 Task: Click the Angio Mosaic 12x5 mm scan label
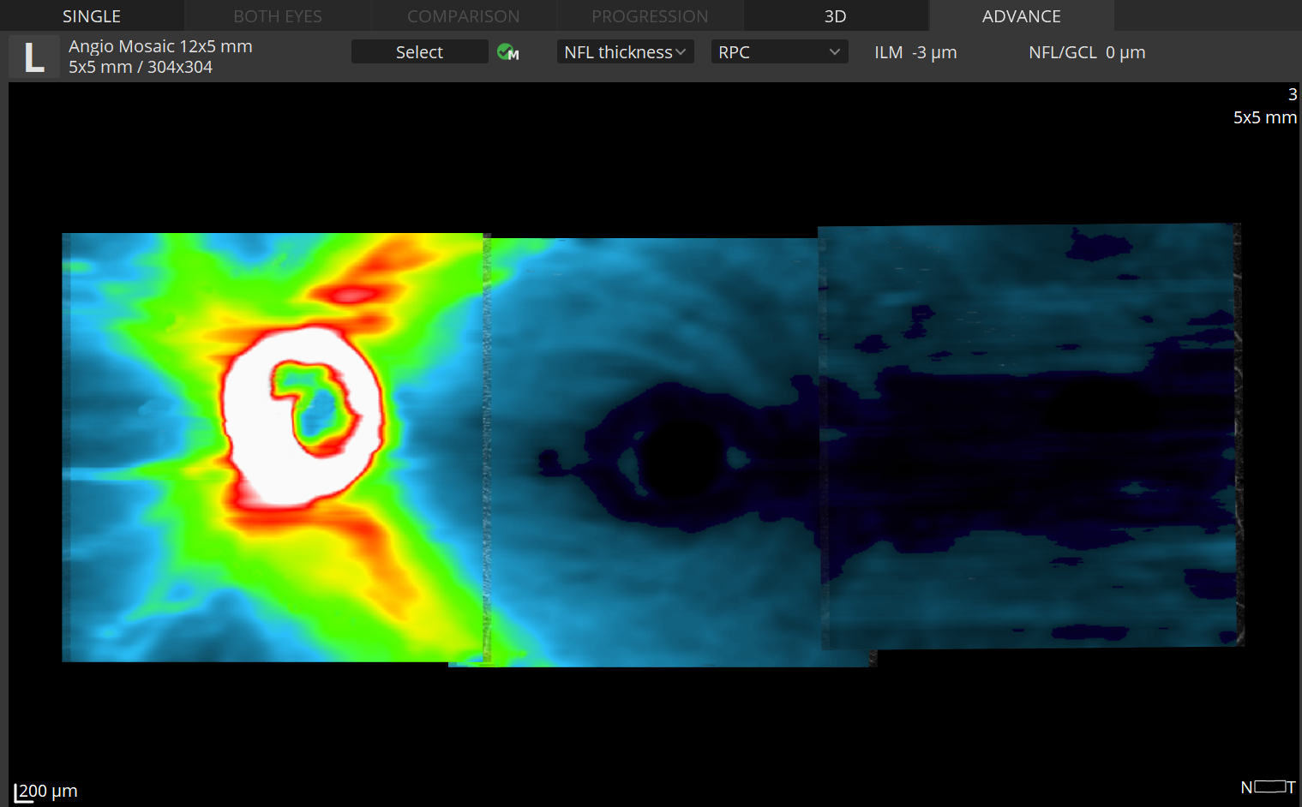click(160, 46)
